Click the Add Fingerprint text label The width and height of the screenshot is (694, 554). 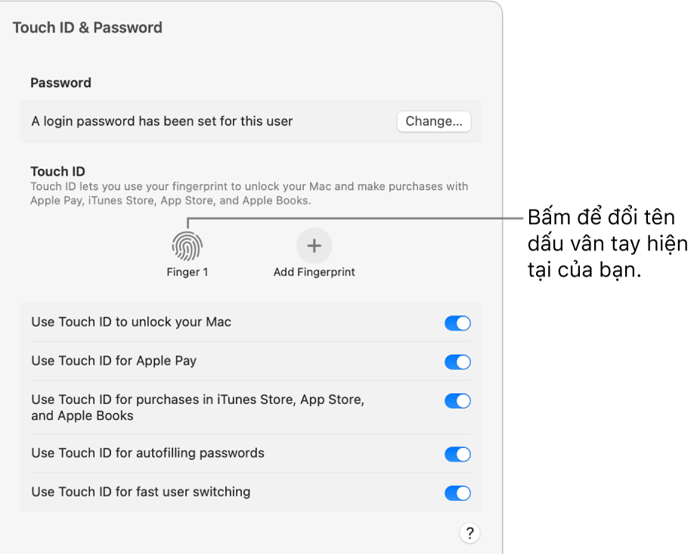314,272
